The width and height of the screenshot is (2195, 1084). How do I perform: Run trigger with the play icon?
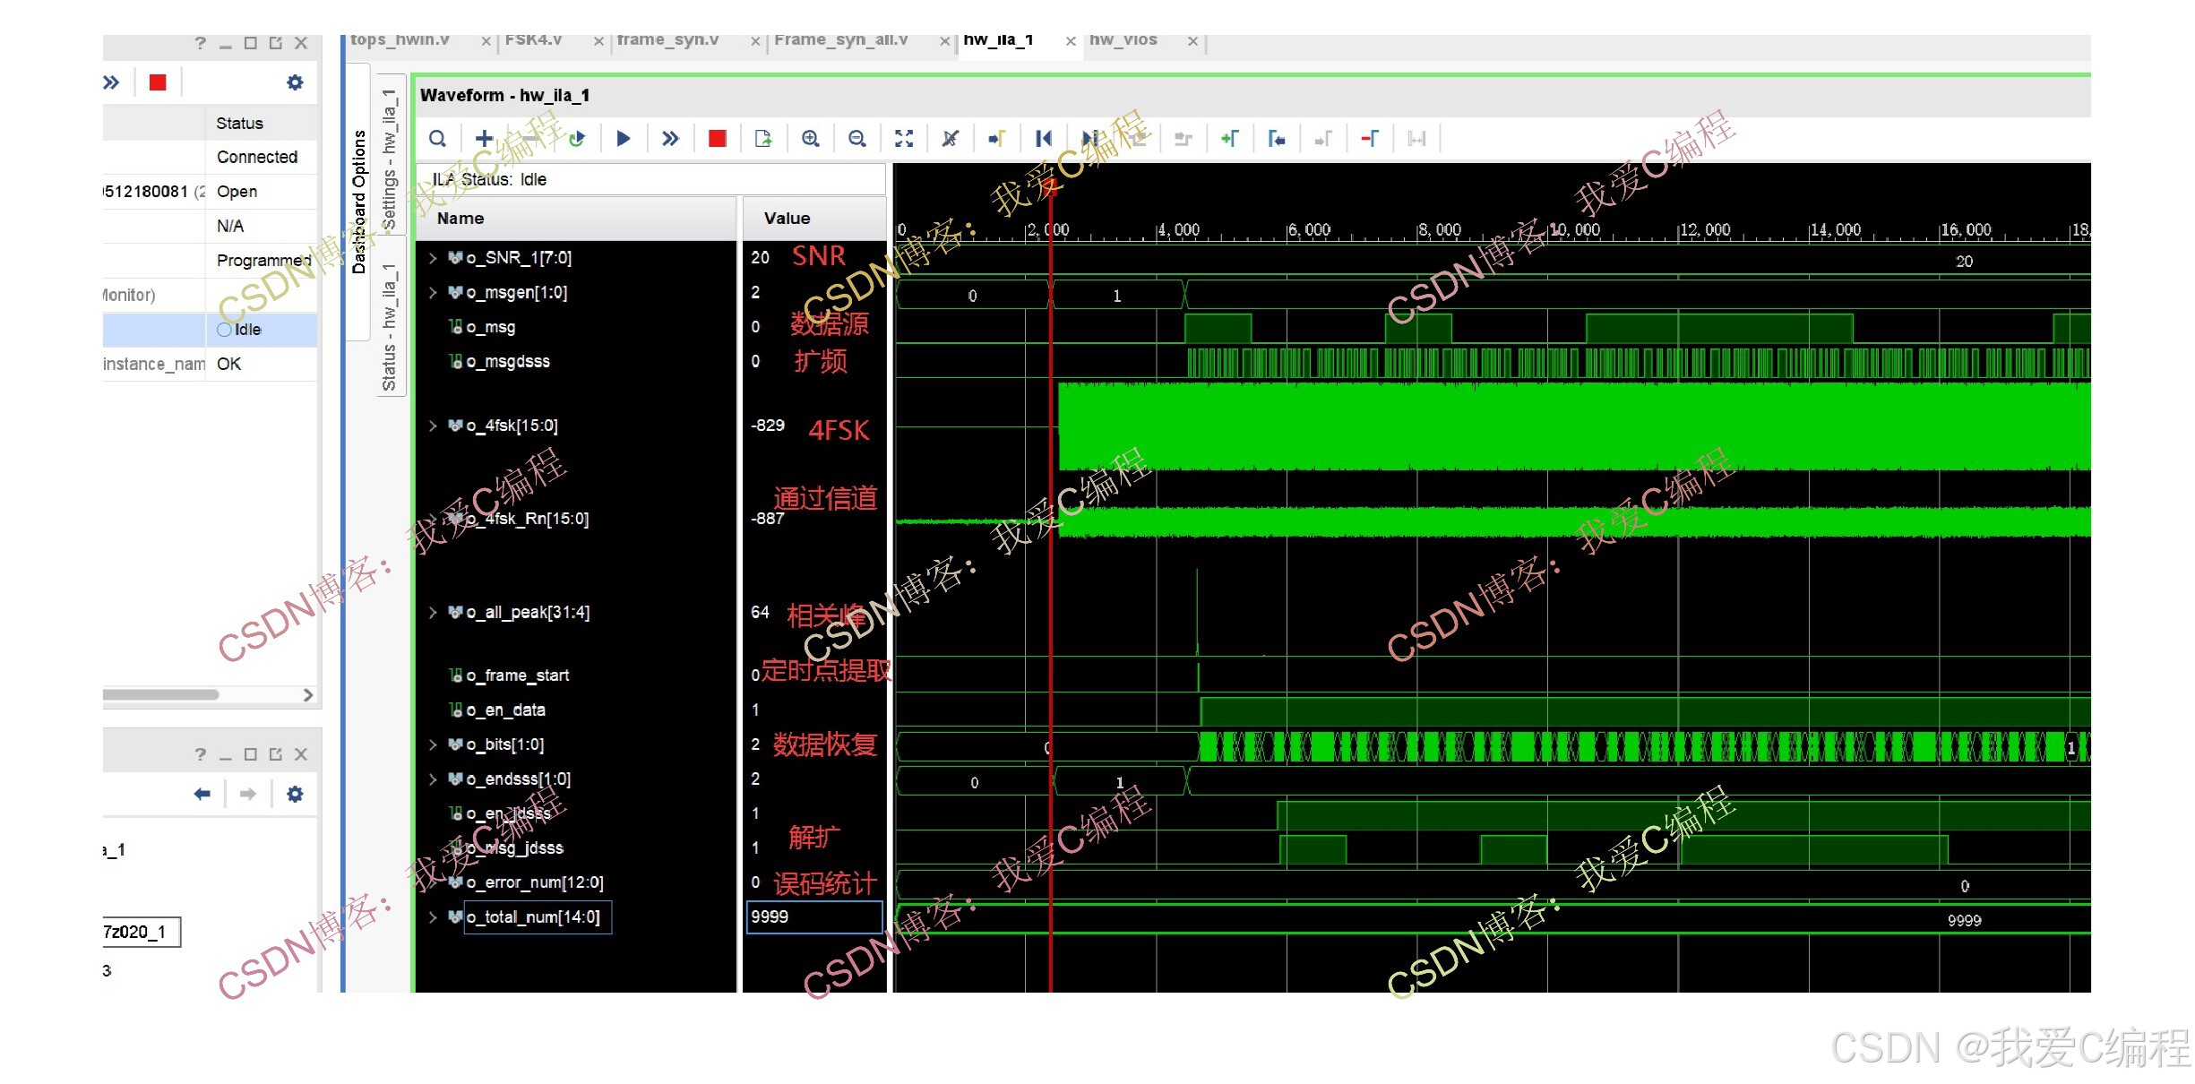pyautogui.click(x=624, y=139)
